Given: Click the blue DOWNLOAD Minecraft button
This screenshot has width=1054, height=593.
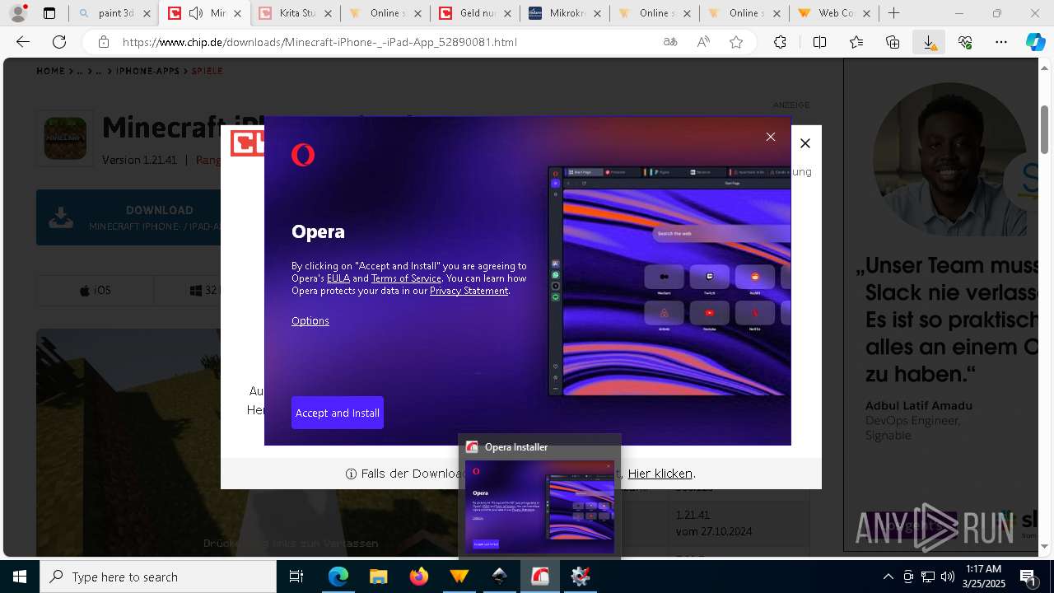Looking at the screenshot, I should (129, 217).
